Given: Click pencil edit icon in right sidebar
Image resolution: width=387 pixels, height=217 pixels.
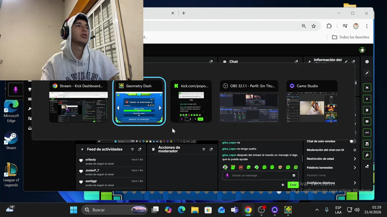Looking at the screenshot, I should coord(367,73).
